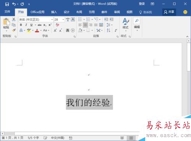Clear all formatting with eraser icon
Viewport: 191px width, 141px height.
pyautogui.click(x=57, y=25)
